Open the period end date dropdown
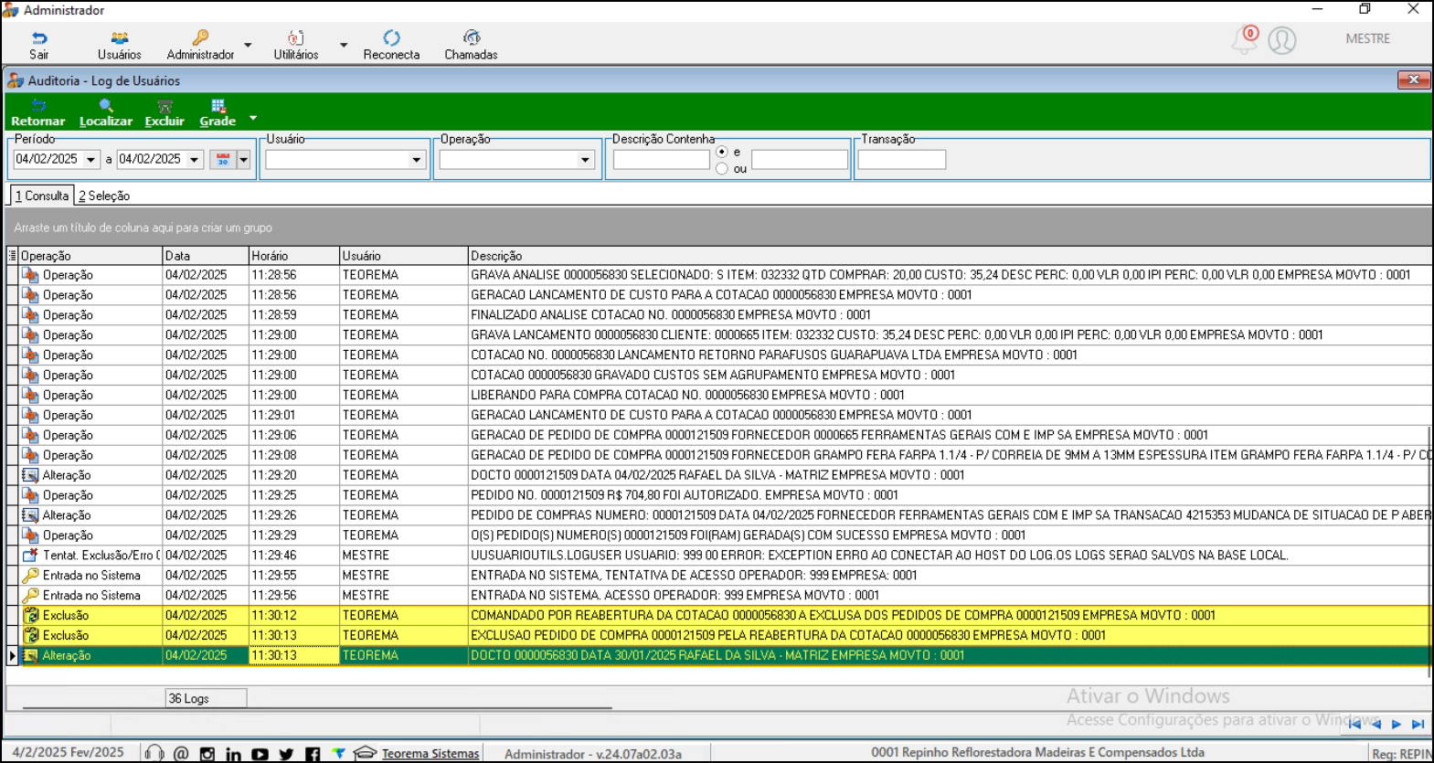This screenshot has height=763, width=1434. (194, 159)
